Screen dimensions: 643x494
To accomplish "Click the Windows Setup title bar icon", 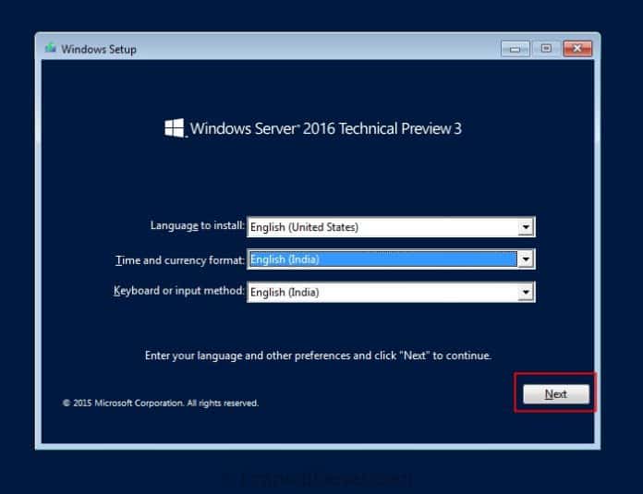I will [51, 48].
